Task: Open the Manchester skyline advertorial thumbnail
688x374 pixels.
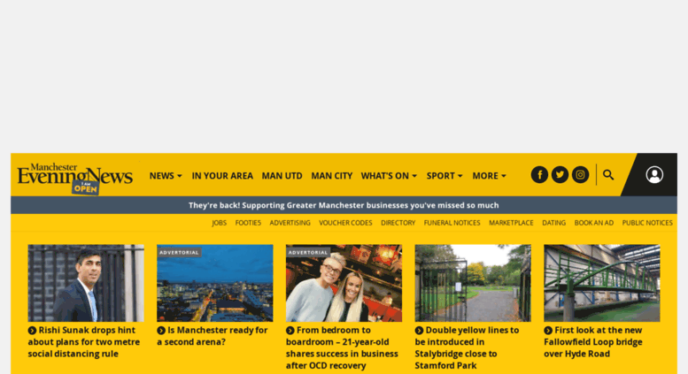Action: (x=214, y=283)
